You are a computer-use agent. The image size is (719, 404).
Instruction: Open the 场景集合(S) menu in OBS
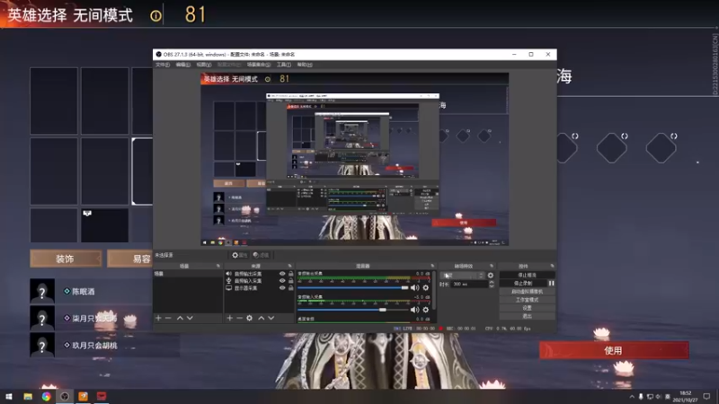tap(259, 65)
